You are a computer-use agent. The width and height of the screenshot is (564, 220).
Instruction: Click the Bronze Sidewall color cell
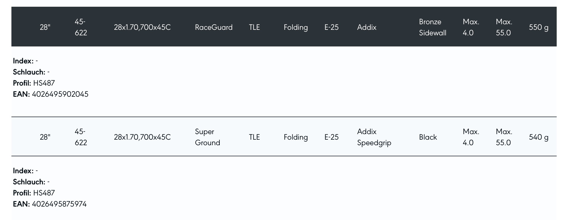tap(432, 27)
